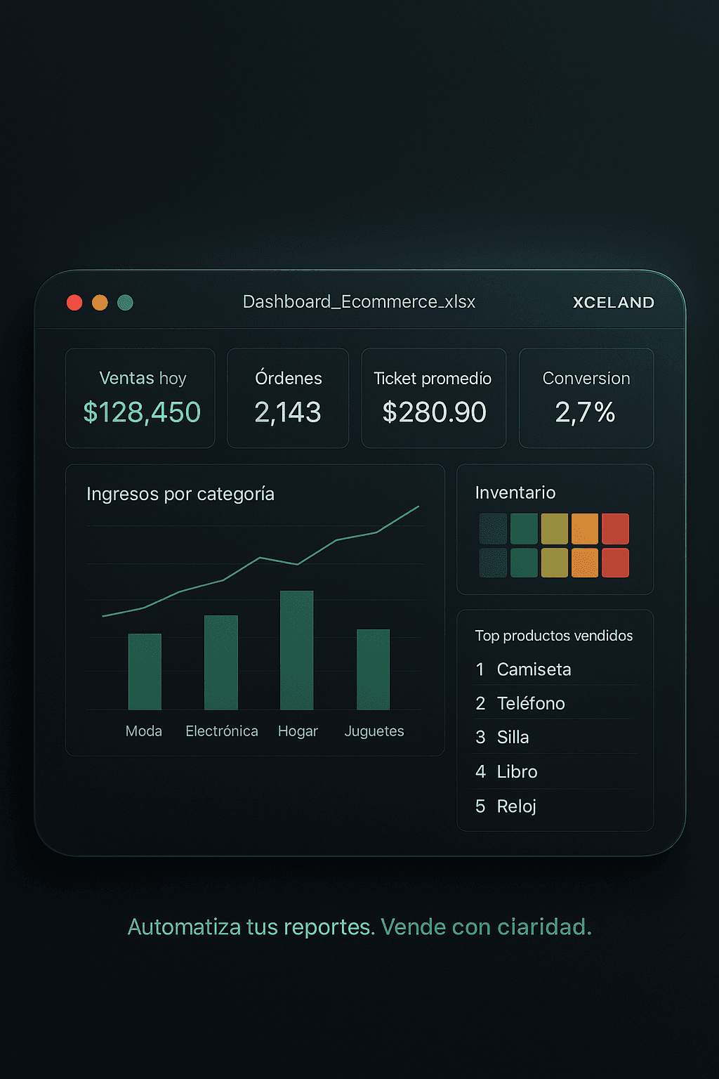Open the Conversion 2,7% card
The width and height of the screenshot is (719, 1079).
586,398
